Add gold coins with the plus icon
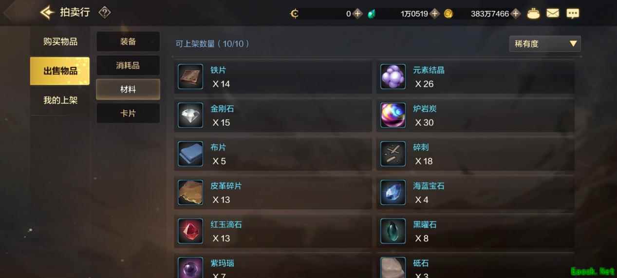The width and height of the screenshot is (617, 278). click(516, 14)
